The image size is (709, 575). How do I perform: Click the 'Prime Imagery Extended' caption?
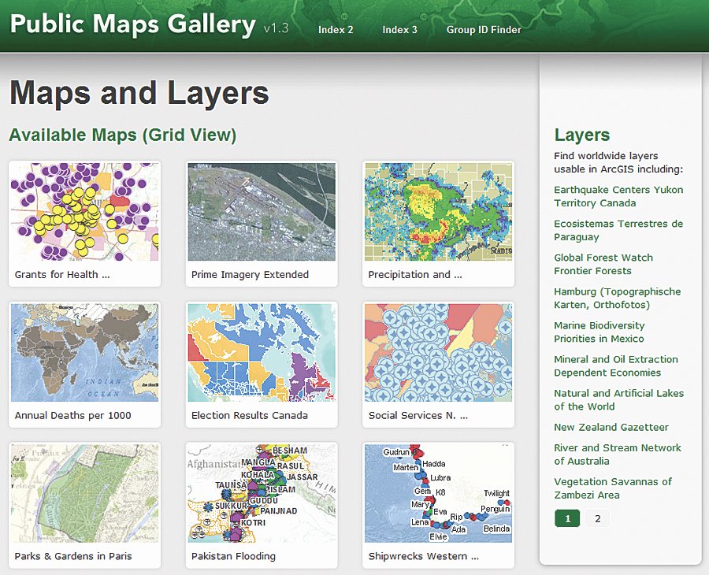pyautogui.click(x=250, y=275)
